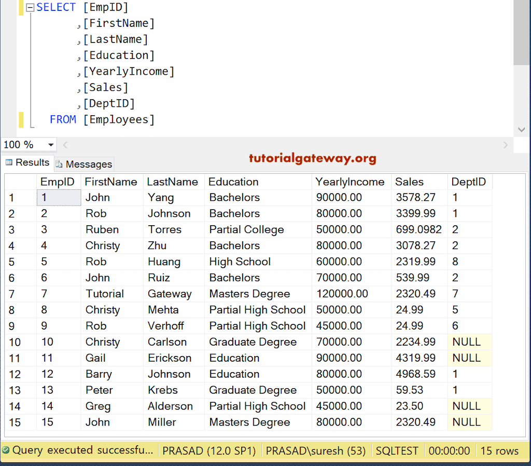This screenshot has width=531, height=466.
Task: Click the 'Ruben' first name cell
Action: pyautogui.click(x=112, y=230)
